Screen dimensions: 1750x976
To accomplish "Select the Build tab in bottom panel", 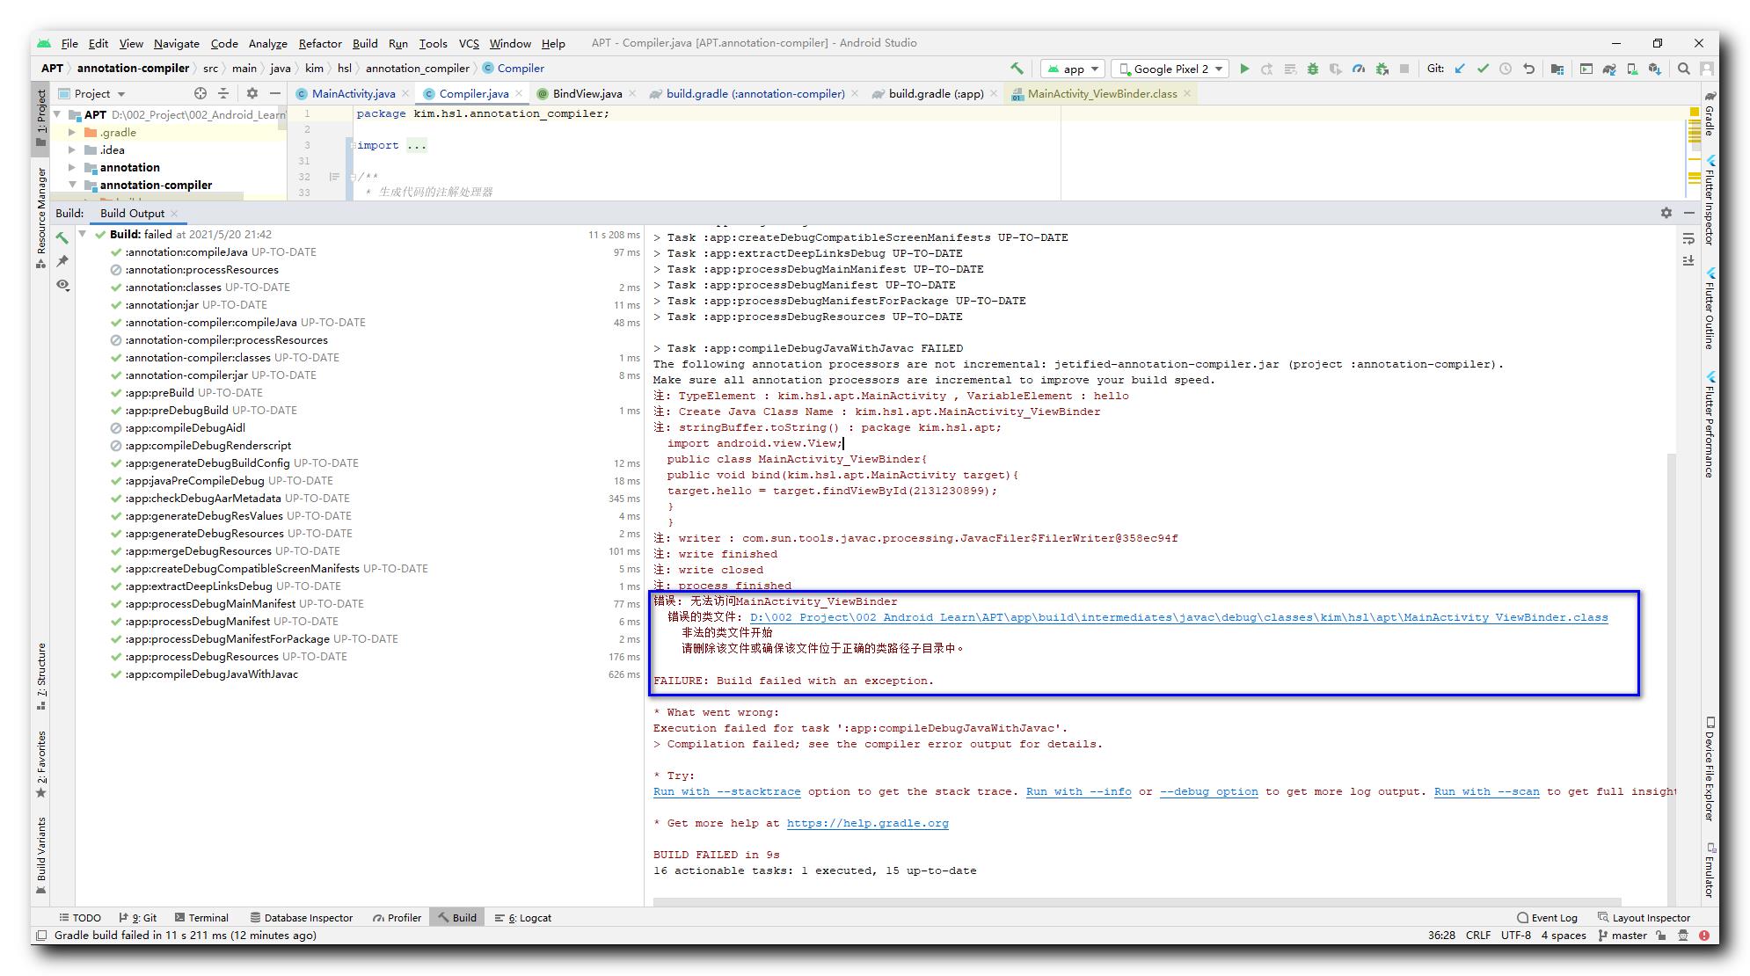I will tap(458, 917).
